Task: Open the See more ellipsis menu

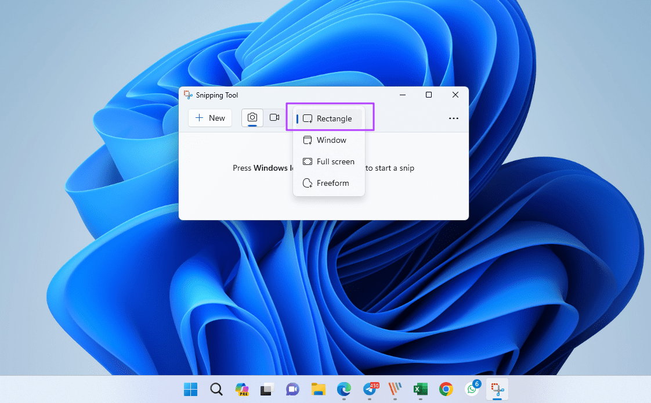Action: coord(453,118)
